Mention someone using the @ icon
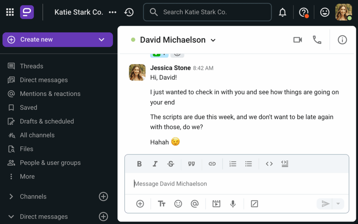Viewport: 358px width, 224px height. pos(195,203)
